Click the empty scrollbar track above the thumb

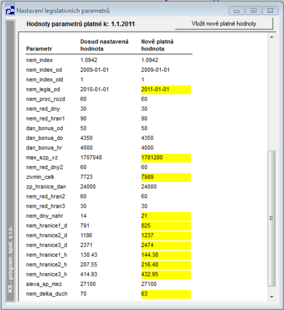[x=272, y=96]
